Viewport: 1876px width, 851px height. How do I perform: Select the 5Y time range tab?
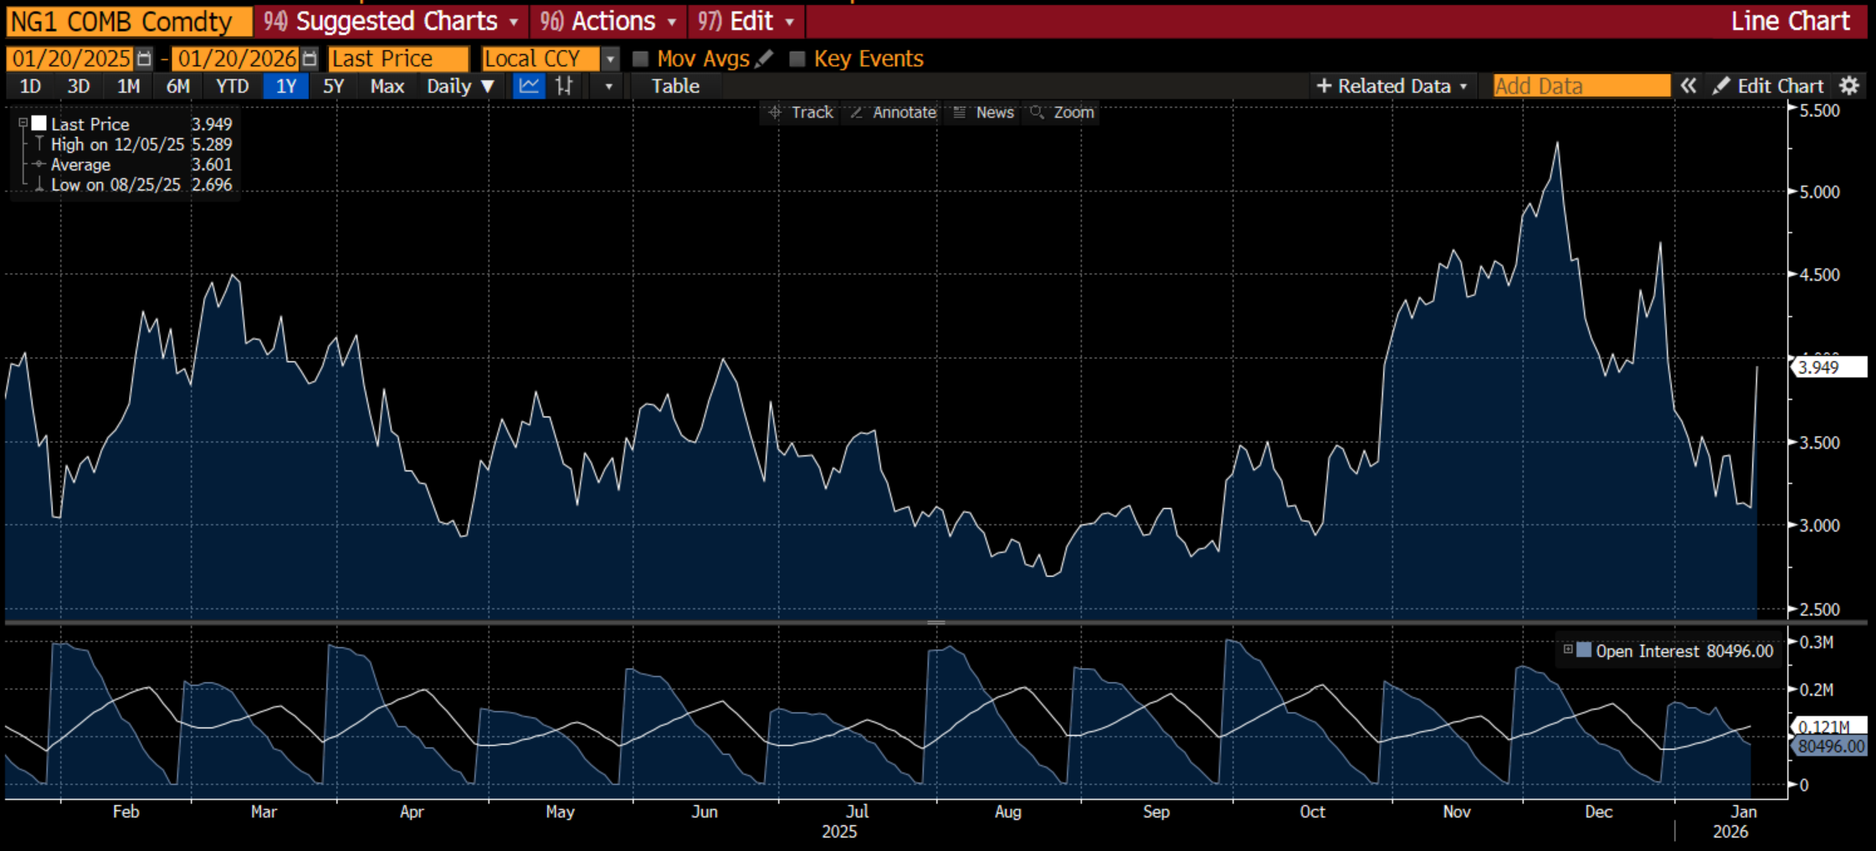(333, 86)
